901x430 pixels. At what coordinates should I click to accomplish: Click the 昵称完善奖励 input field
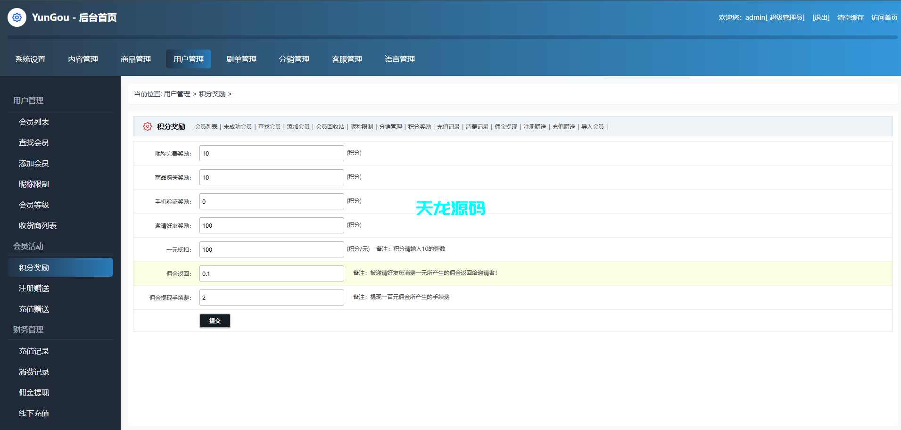point(271,153)
